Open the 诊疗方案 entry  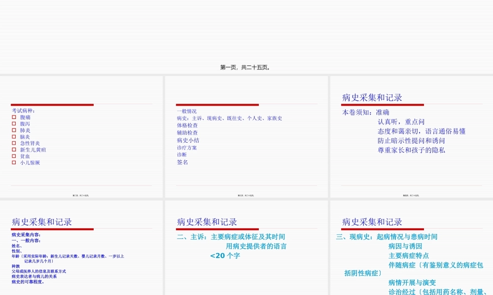(186, 147)
